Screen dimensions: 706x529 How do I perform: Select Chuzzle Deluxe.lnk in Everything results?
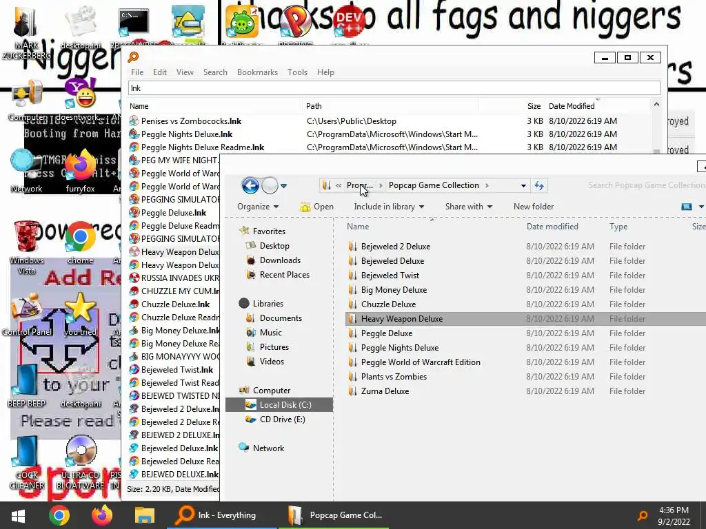[175, 304]
